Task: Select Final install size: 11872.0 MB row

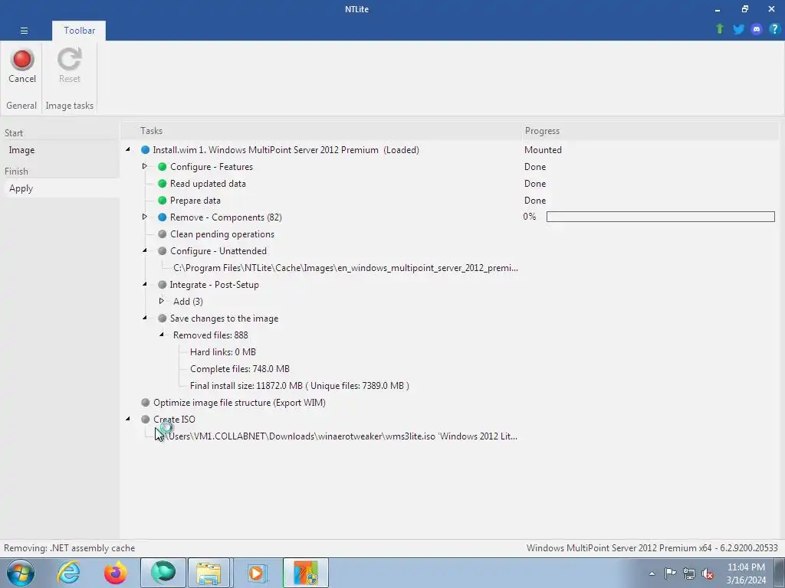Action: (x=300, y=386)
